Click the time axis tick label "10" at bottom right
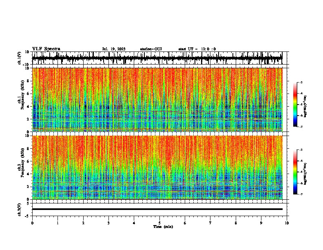The image size is (323, 250). (x=287, y=223)
